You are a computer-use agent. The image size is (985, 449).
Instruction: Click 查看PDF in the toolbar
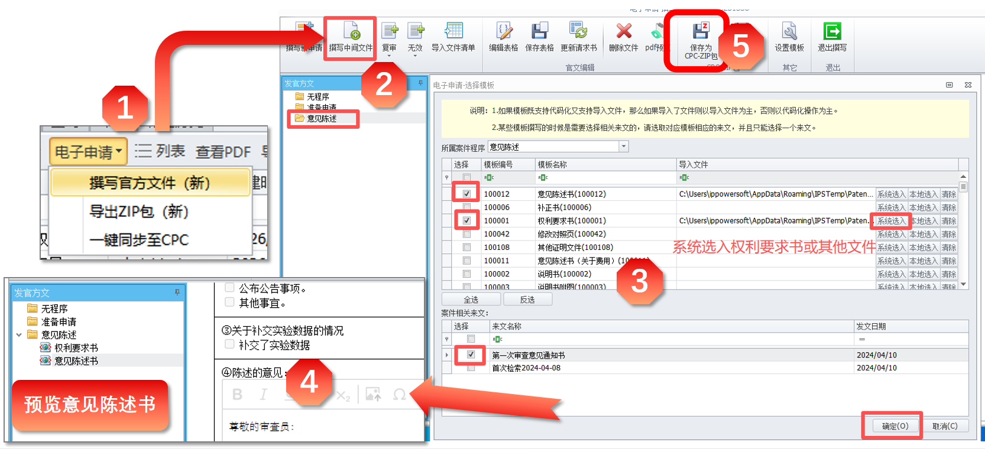point(223,152)
